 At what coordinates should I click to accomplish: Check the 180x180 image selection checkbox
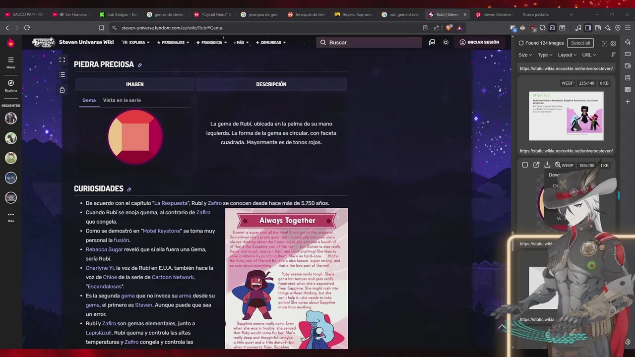click(525, 165)
